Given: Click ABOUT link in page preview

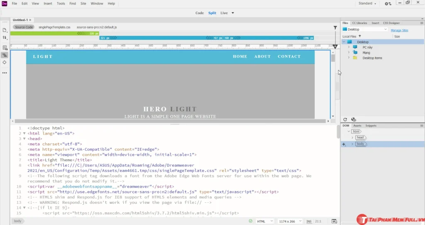Looking at the screenshot, I should coord(262,56).
